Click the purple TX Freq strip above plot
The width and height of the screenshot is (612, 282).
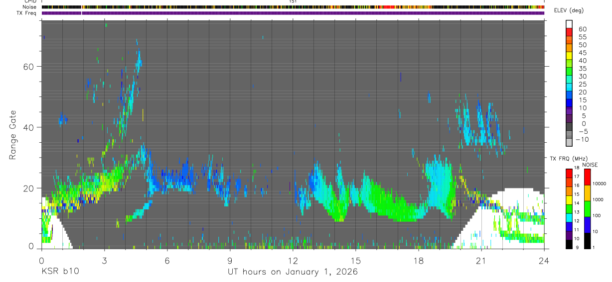pos(293,13)
